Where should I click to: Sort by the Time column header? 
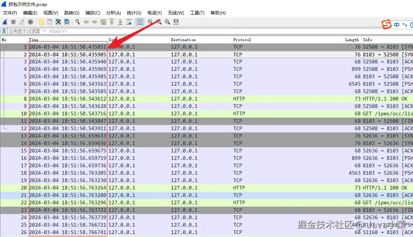pyautogui.click(x=68, y=40)
